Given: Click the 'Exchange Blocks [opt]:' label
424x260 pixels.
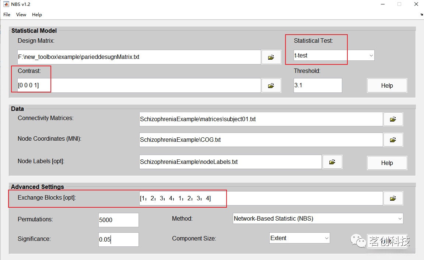Looking at the screenshot, I should [47, 197].
